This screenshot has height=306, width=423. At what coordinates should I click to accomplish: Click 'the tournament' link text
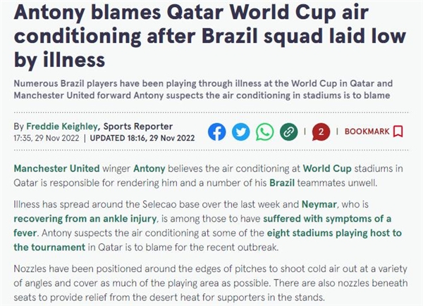coord(49,247)
